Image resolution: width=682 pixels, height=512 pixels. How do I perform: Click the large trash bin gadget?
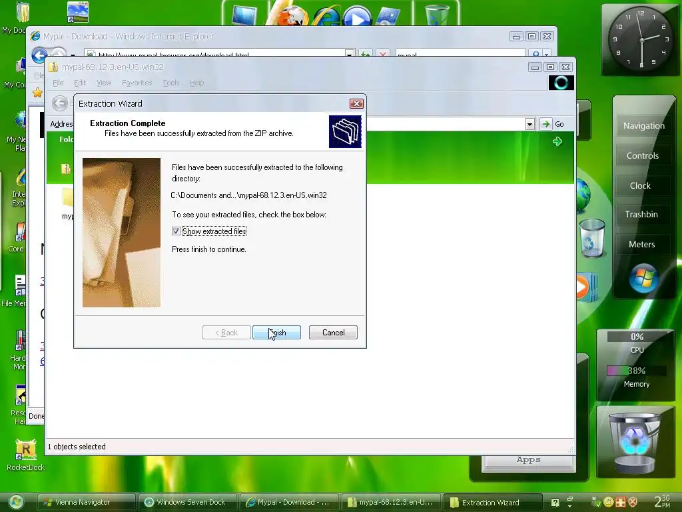coord(635,443)
